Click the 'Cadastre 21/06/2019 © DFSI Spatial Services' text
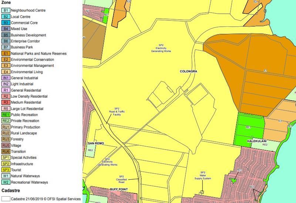The height and width of the screenshot is (203, 296). (46, 199)
